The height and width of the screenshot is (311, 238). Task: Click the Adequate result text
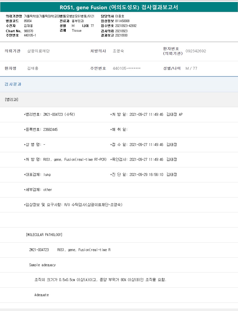click(42, 295)
